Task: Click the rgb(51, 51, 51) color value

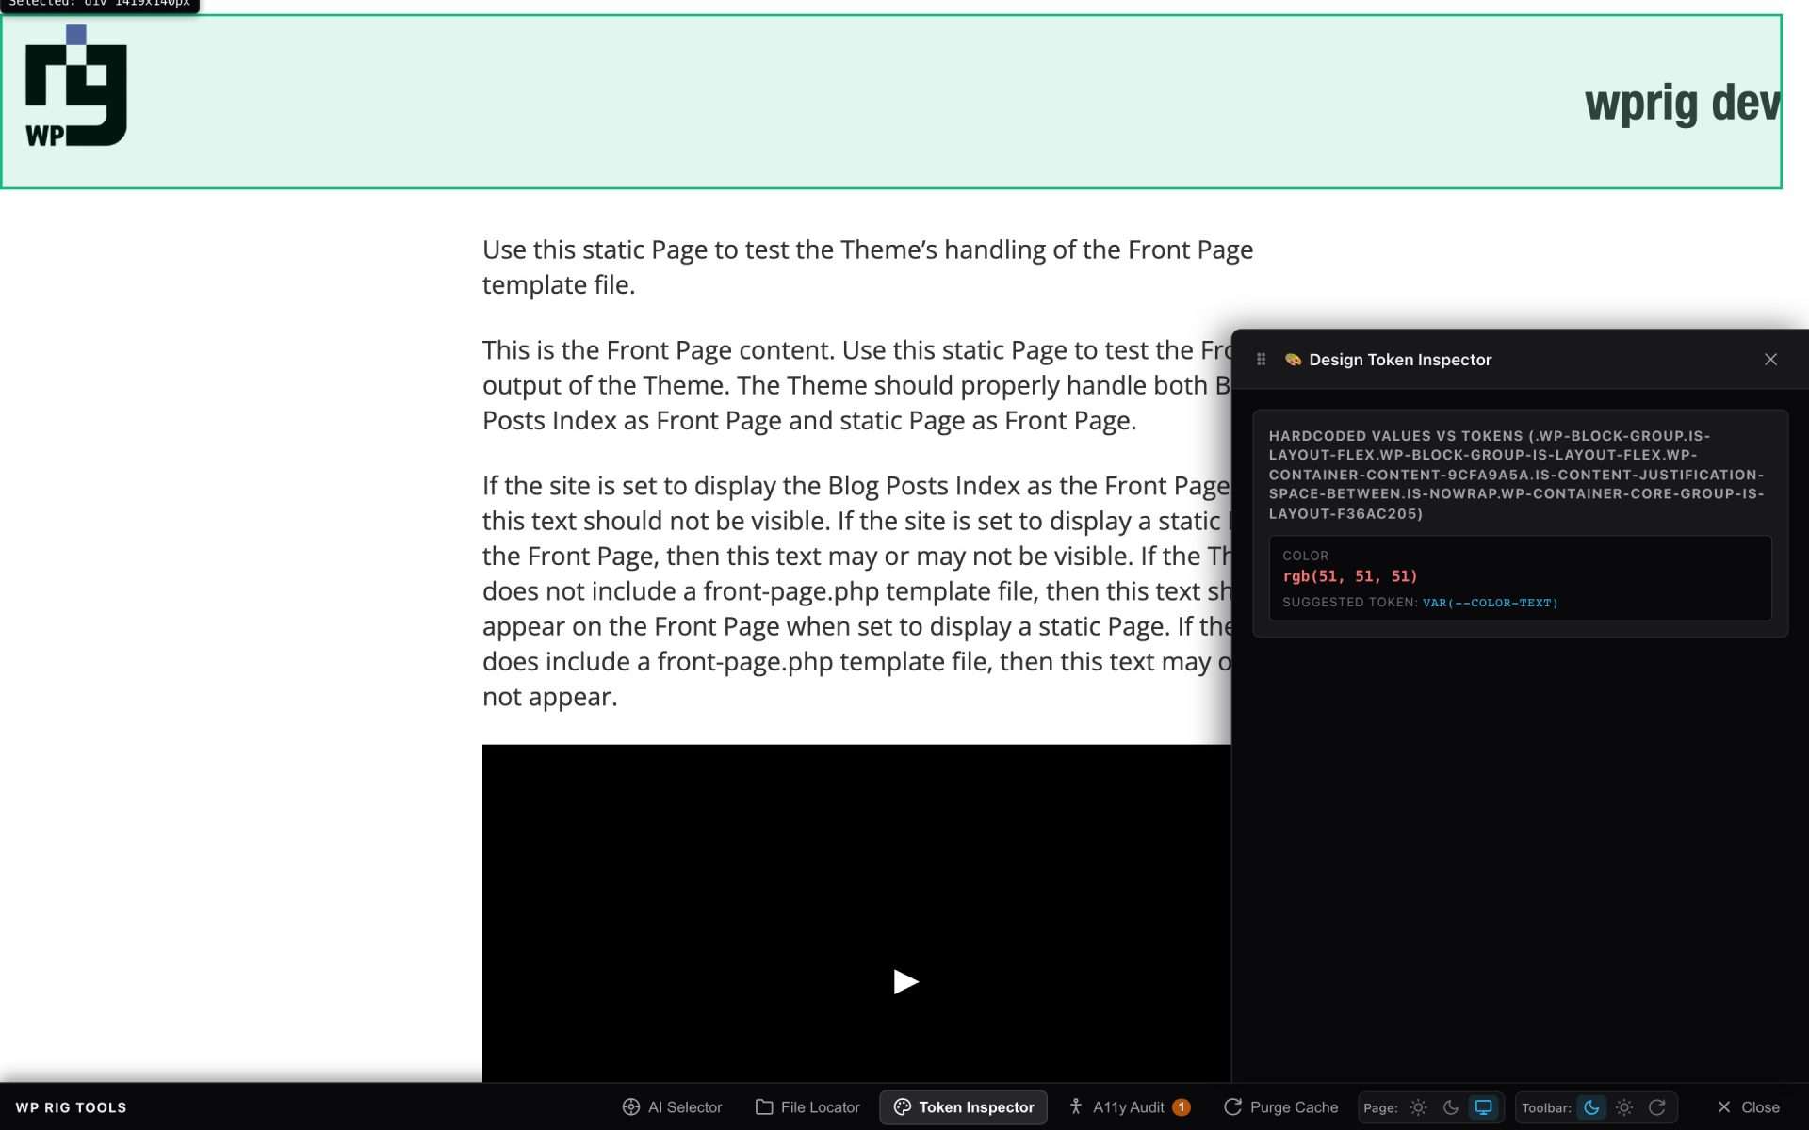Action: coord(1349,576)
